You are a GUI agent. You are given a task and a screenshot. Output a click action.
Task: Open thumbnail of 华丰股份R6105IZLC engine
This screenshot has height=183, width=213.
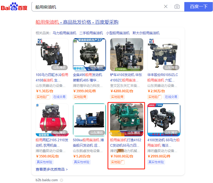[x=164, y=55]
